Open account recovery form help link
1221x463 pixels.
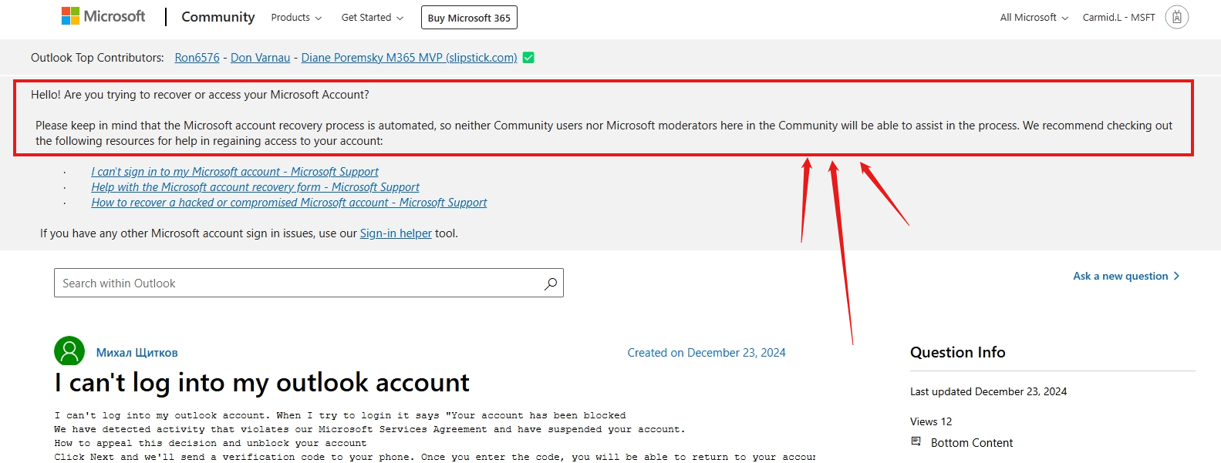point(255,187)
